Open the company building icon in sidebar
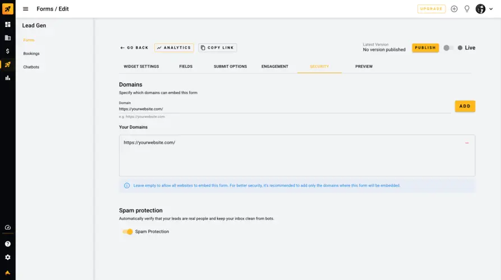Screen dimensions: 501x280 pyautogui.click(x=8, y=38)
